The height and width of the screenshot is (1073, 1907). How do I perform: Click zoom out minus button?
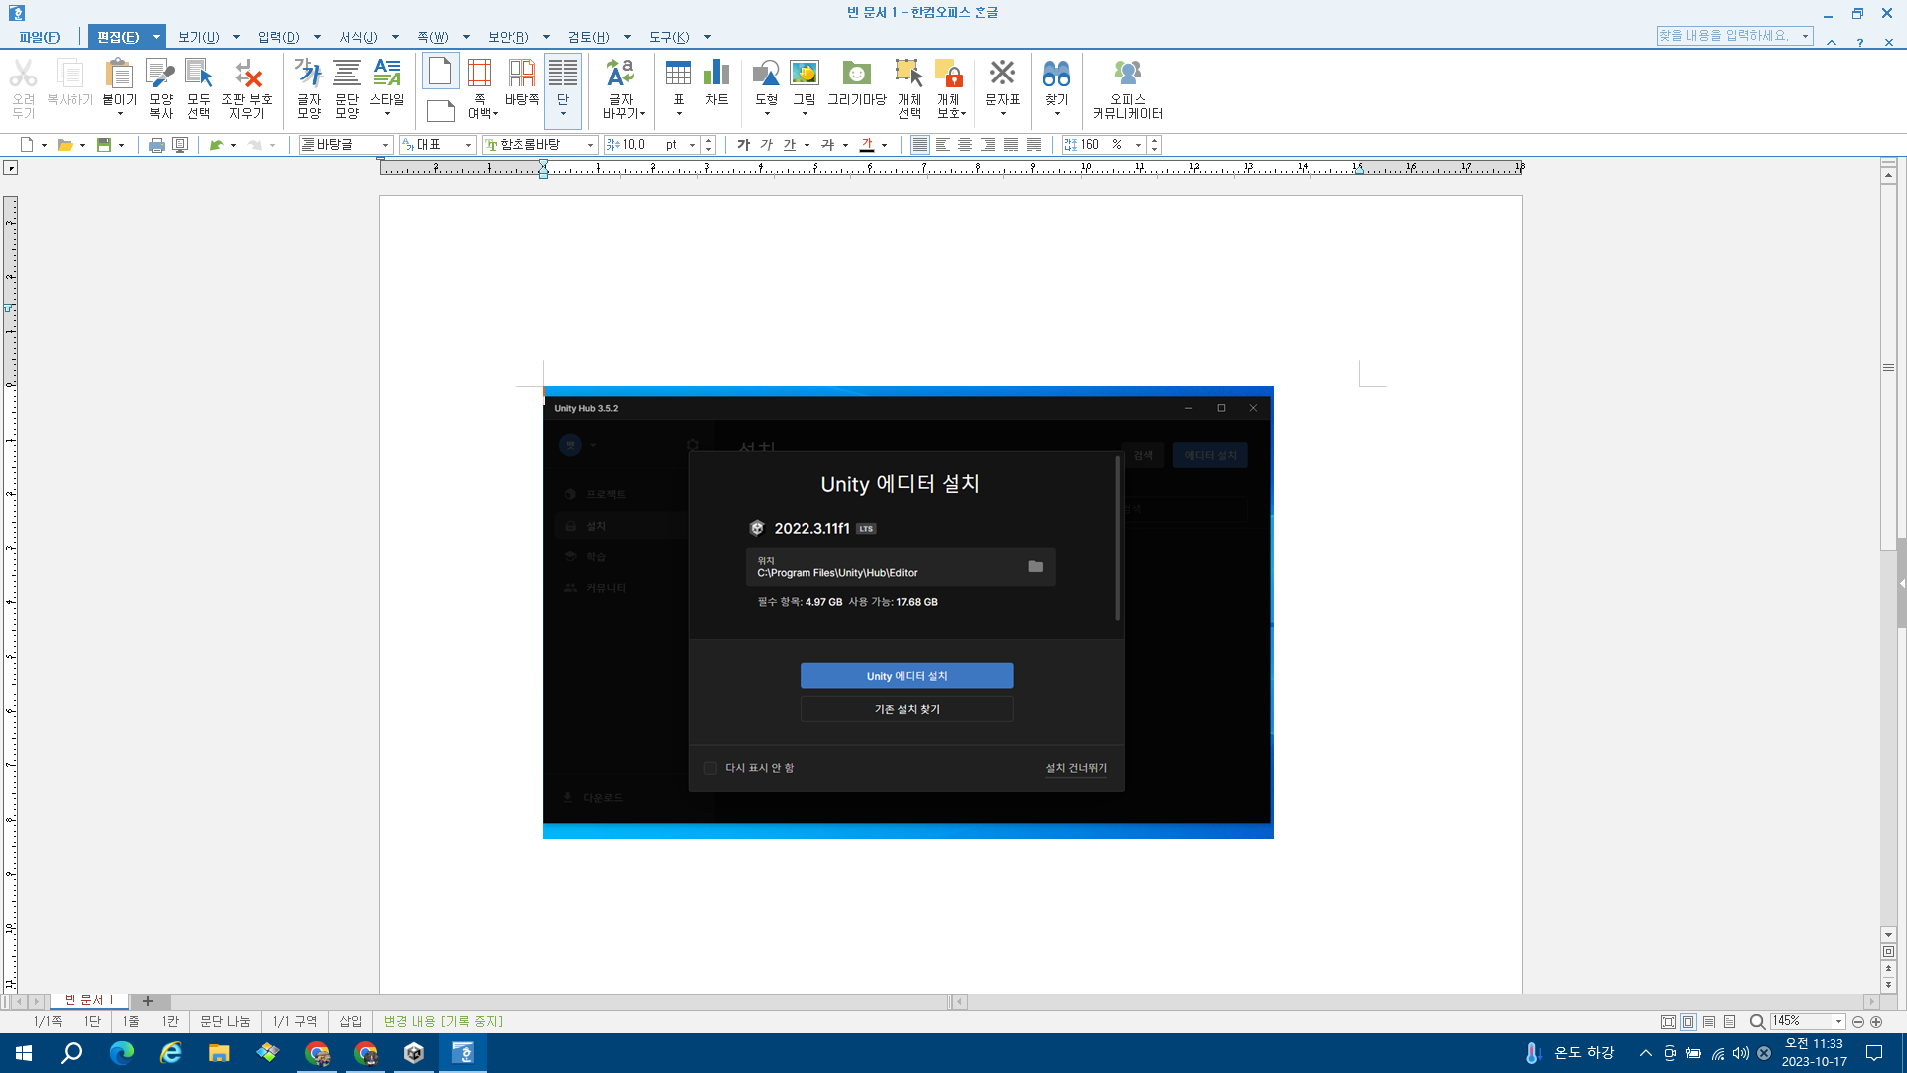click(1858, 1021)
